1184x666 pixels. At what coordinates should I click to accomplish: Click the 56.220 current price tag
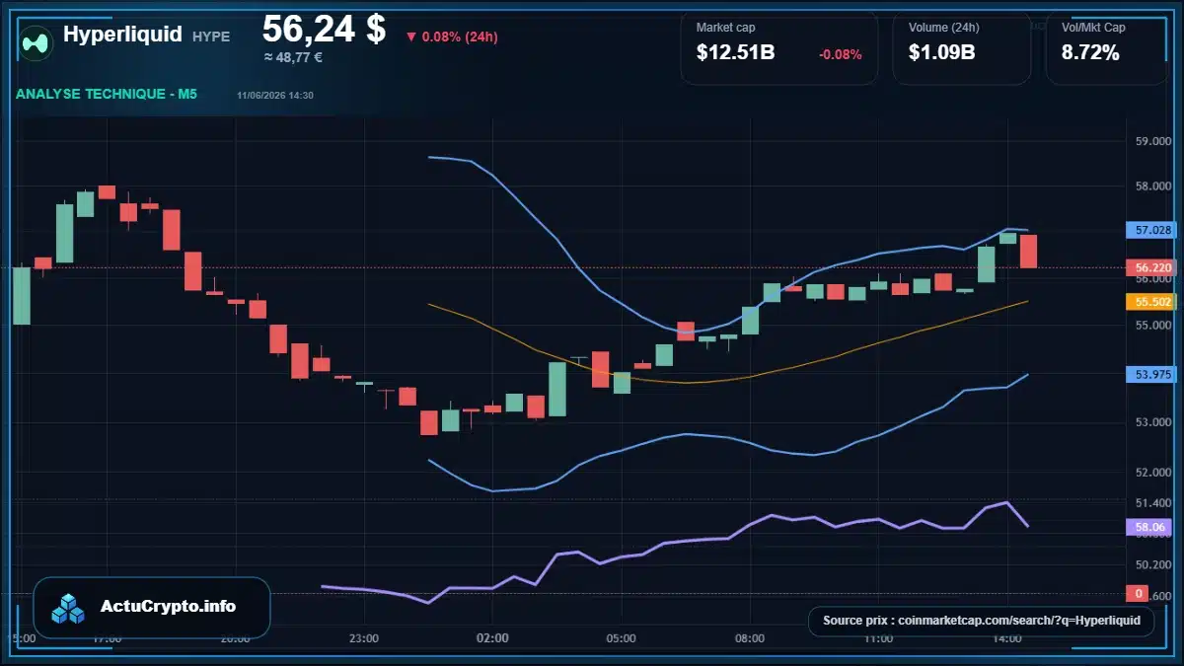(1149, 267)
